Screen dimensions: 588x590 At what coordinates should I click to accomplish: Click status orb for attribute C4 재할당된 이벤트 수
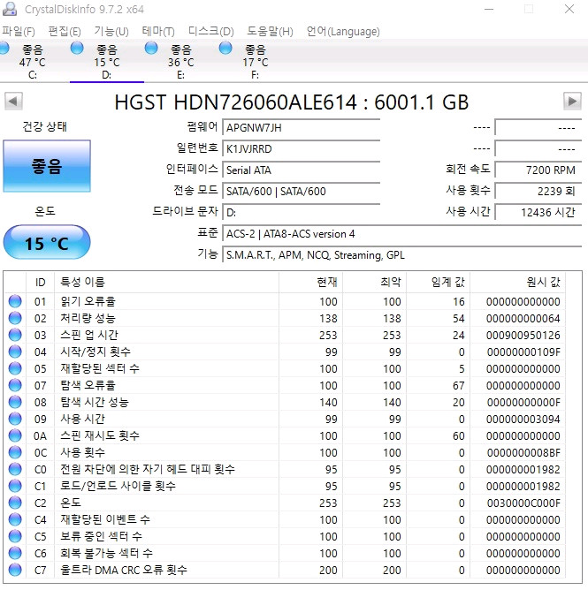coord(15,519)
